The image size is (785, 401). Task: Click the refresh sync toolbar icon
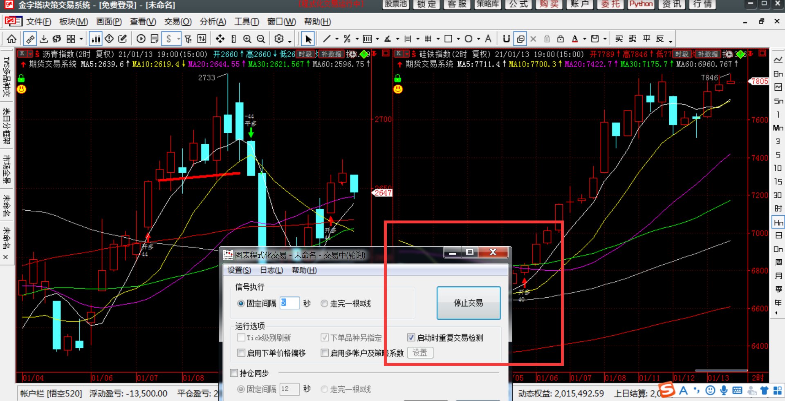click(57, 39)
